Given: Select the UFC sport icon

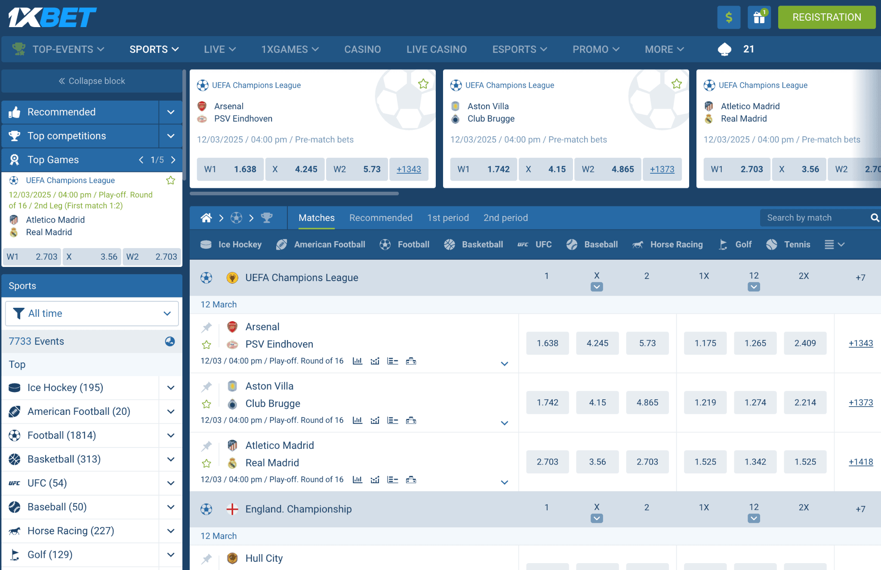Looking at the screenshot, I should [x=523, y=244].
